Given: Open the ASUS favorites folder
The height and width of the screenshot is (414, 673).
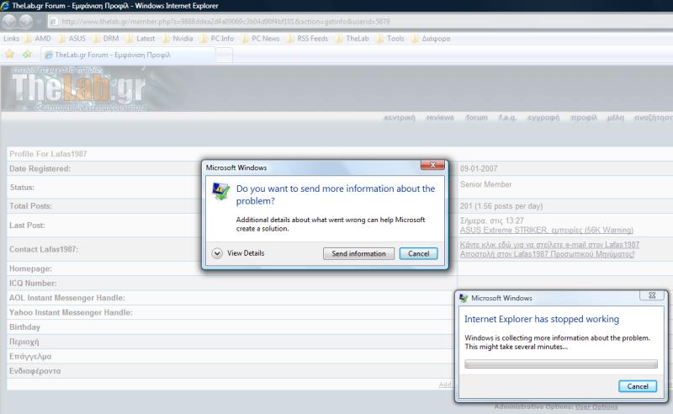Looking at the screenshot, I should [72, 39].
